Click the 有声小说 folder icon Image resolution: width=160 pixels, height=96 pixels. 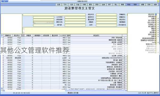[156, 20]
